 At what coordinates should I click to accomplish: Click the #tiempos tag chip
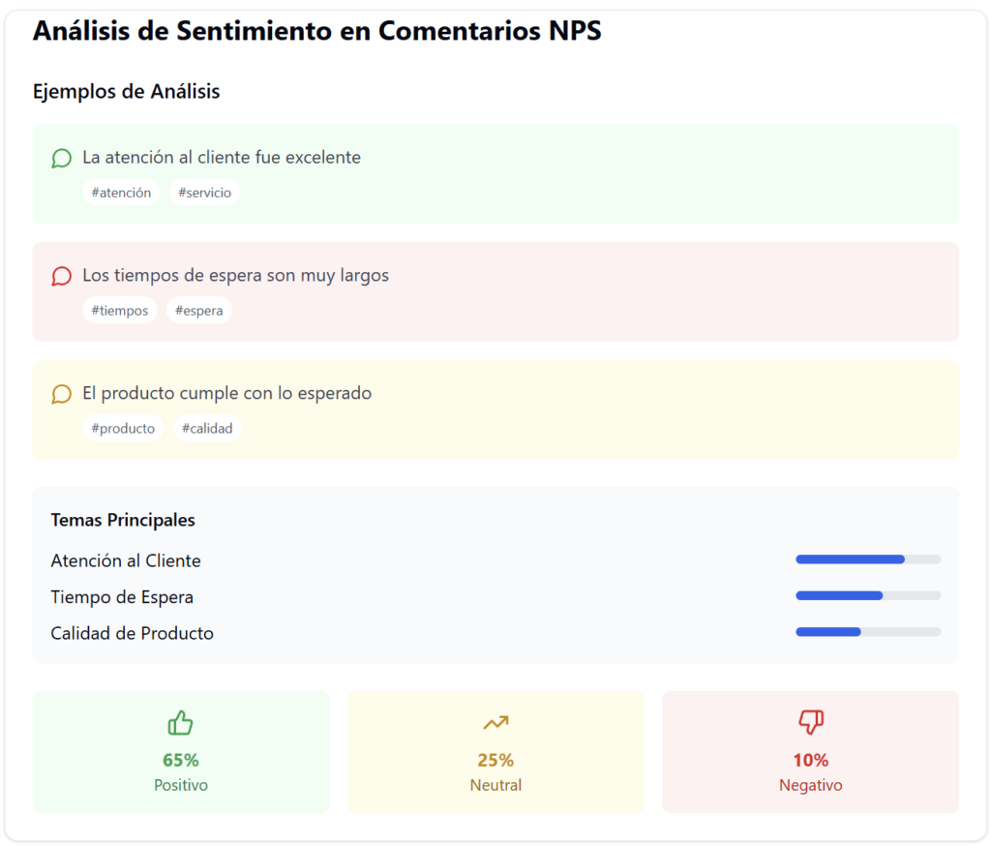[x=120, y=311]
